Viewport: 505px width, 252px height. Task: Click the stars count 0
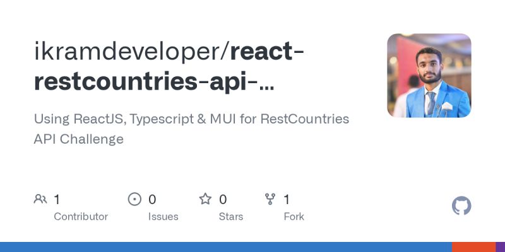(223, 199)
